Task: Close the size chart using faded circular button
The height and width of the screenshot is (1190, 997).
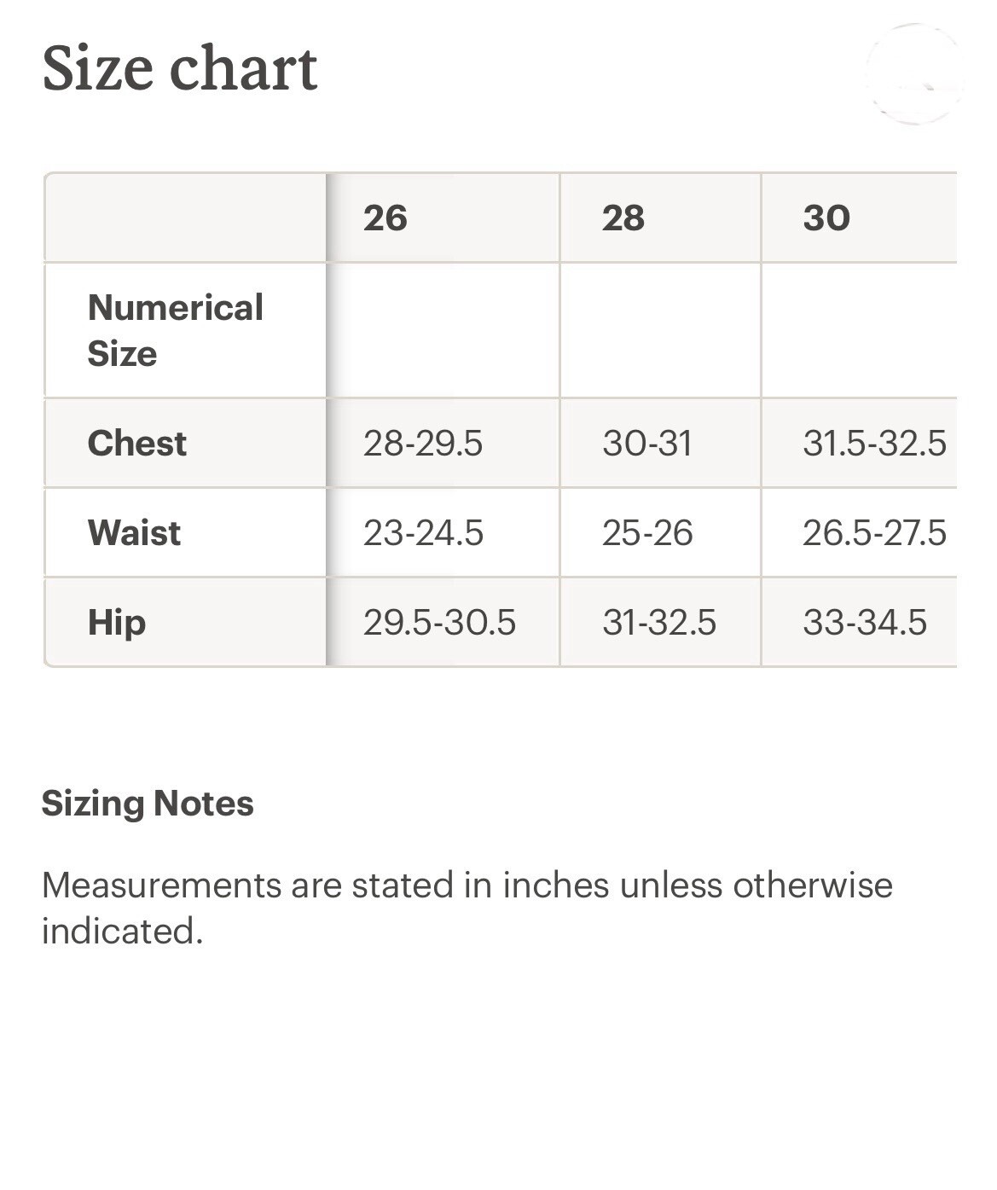Action: point(915,74)
